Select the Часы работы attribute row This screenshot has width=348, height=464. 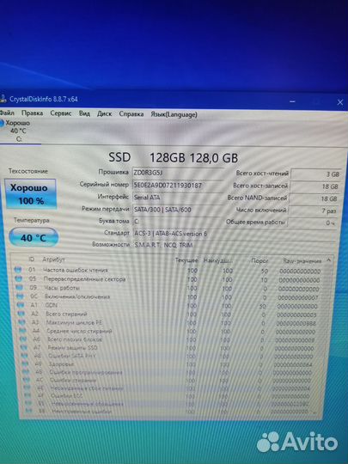pyautogui.click(x=168, y=288)
